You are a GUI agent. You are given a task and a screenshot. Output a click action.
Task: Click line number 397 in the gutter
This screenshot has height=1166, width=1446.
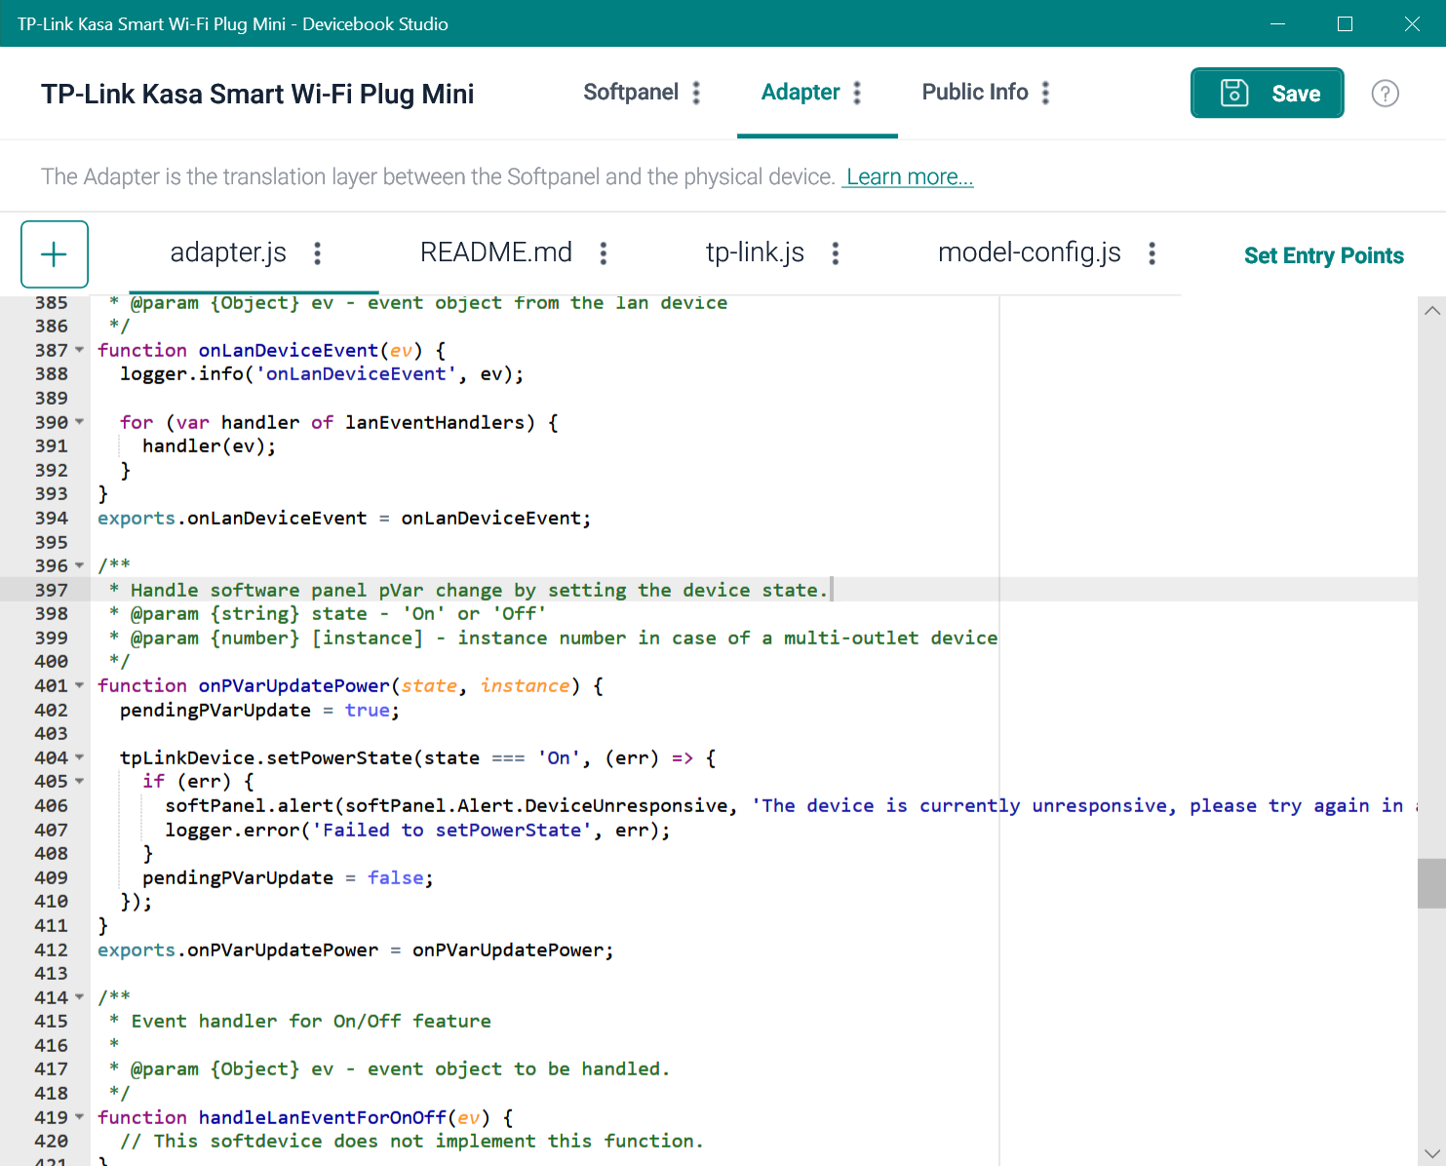[x=52, y=590]
